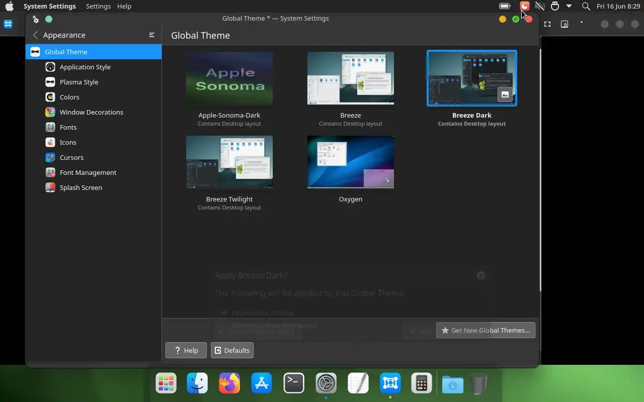Click the USB device tray icon

point(555,6)
